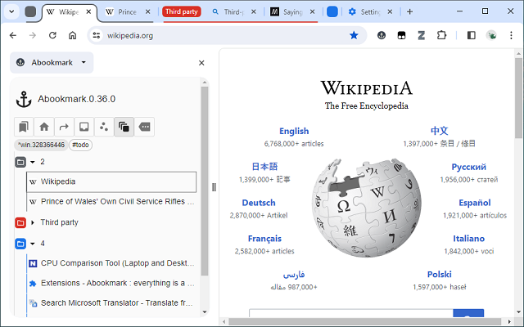524x327 pixels.
Task: Open the 日本語 Wikipedia link
Action: coord(264,167)
